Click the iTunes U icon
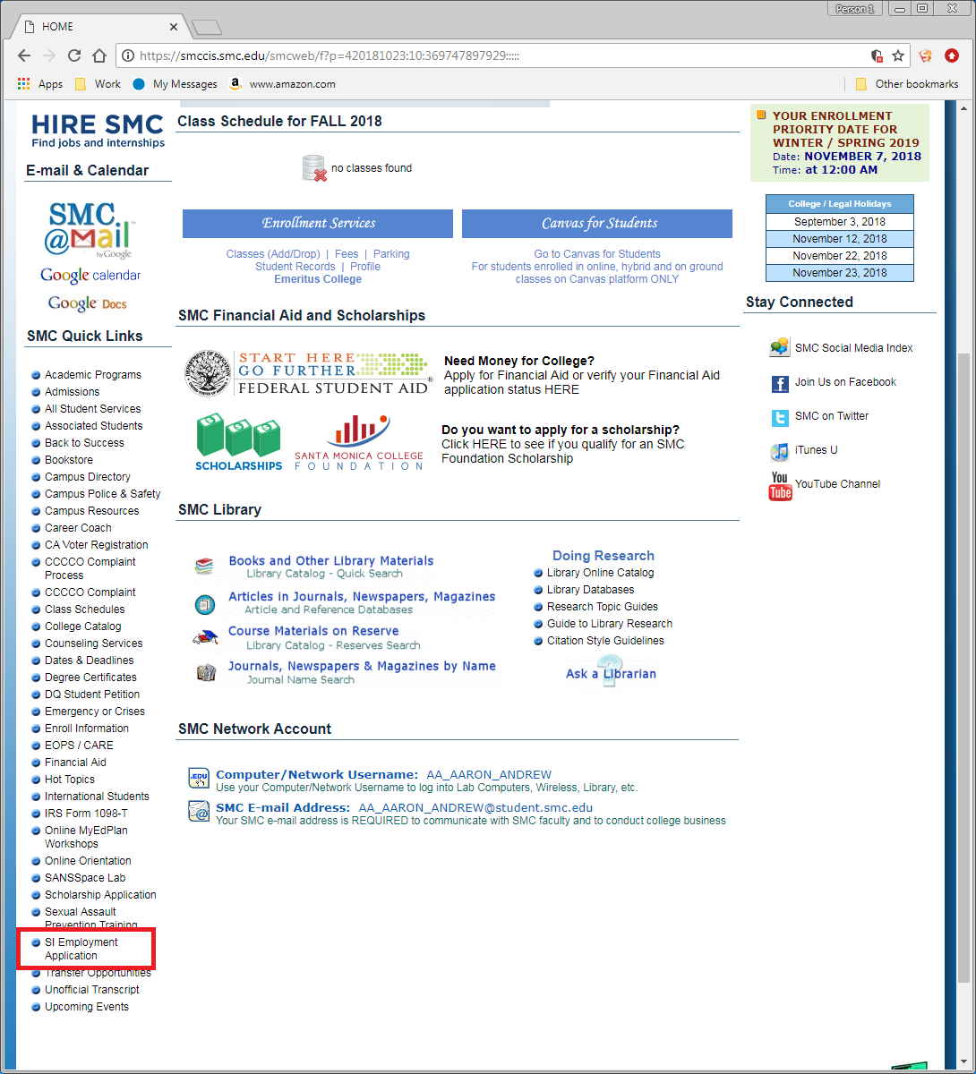Screen dimensions: 976x1074 pos(780,451)
